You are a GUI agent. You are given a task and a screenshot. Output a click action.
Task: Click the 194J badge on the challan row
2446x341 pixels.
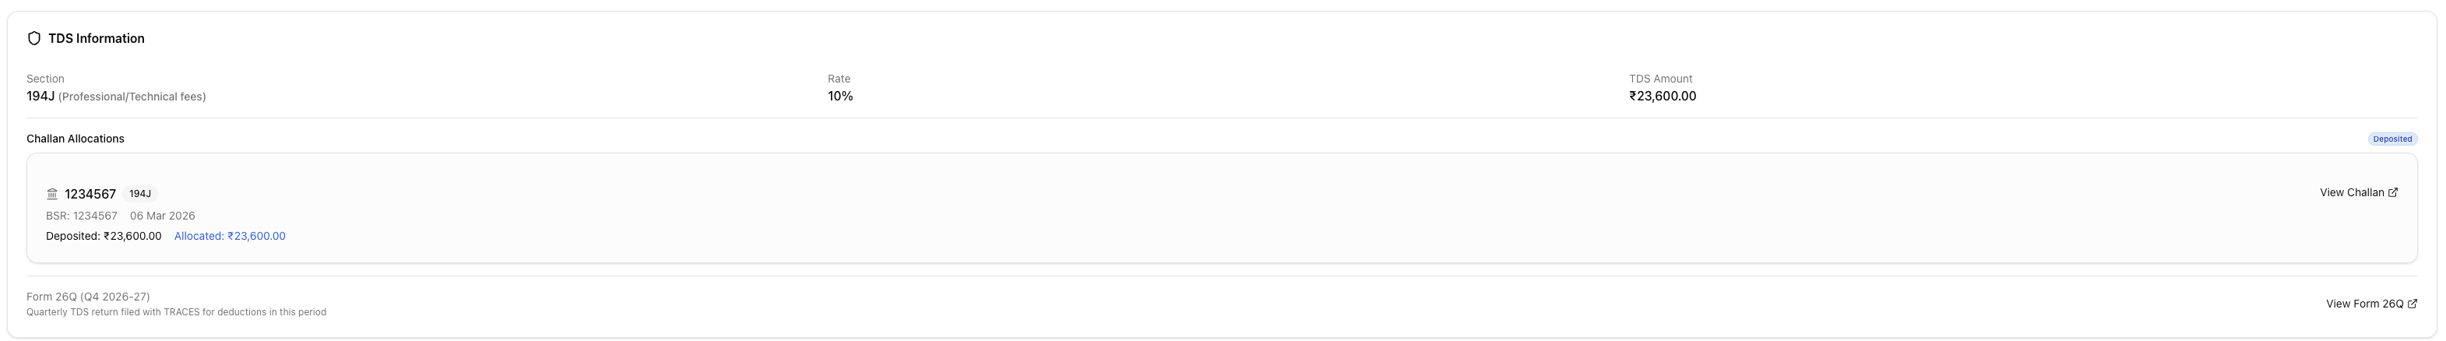pos(139,194)
